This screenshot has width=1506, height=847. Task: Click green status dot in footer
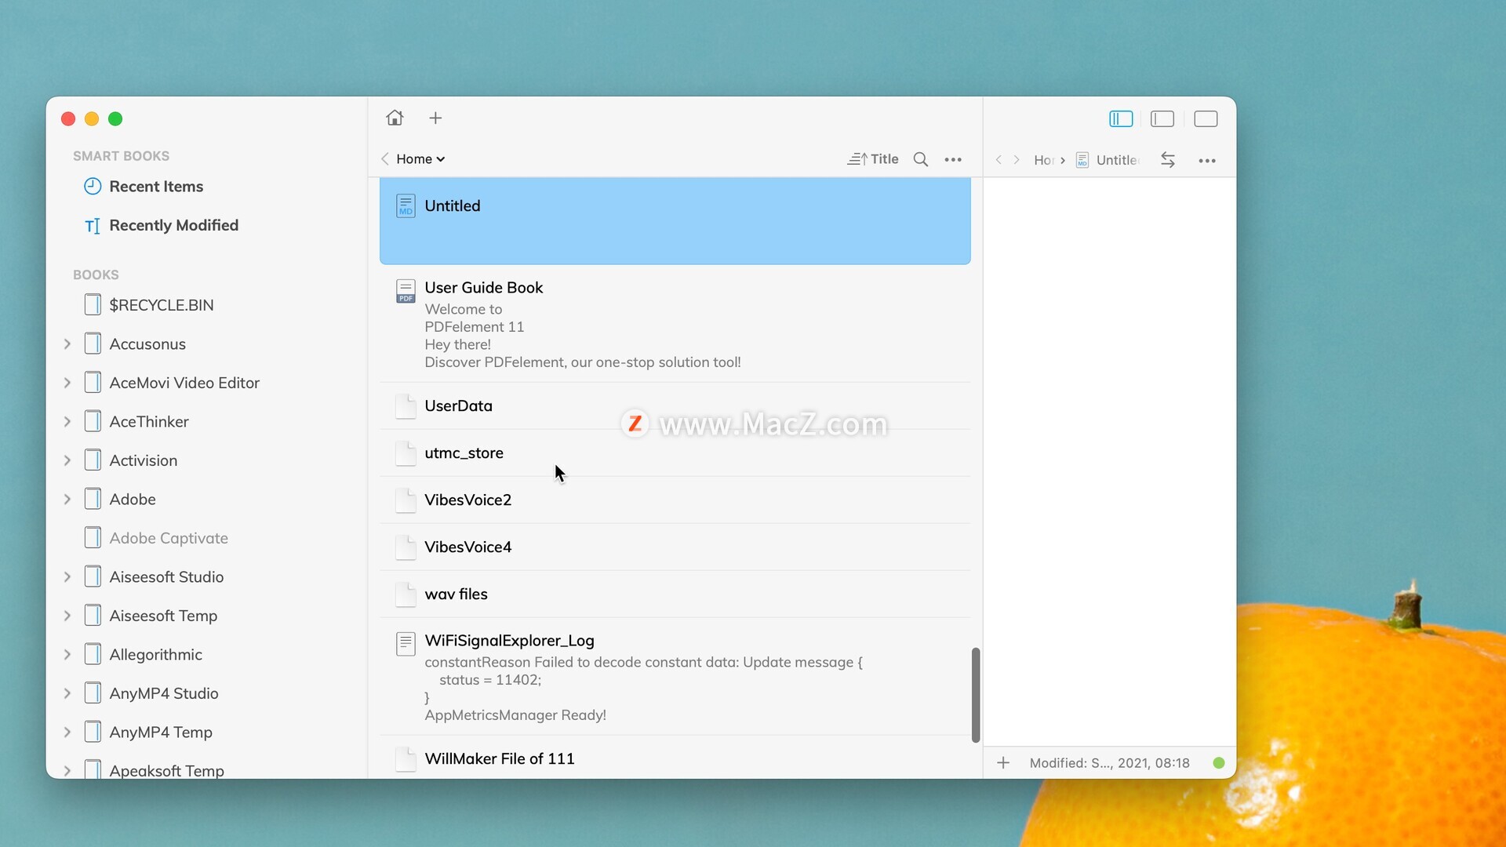(x=1219, y=763)
